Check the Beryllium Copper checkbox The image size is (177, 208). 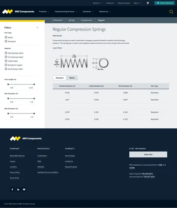[x=6, y=65]
